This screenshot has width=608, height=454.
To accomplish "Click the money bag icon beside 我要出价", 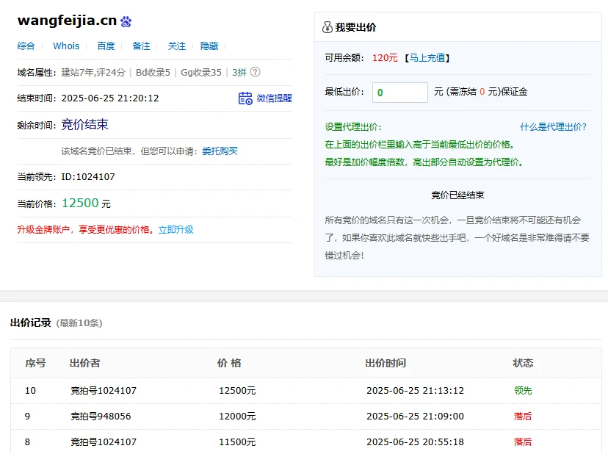I will tap(327, 28).
